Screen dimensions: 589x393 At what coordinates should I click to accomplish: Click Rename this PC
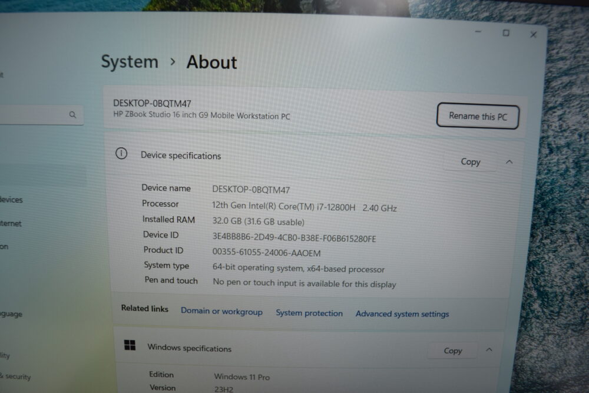478,116
